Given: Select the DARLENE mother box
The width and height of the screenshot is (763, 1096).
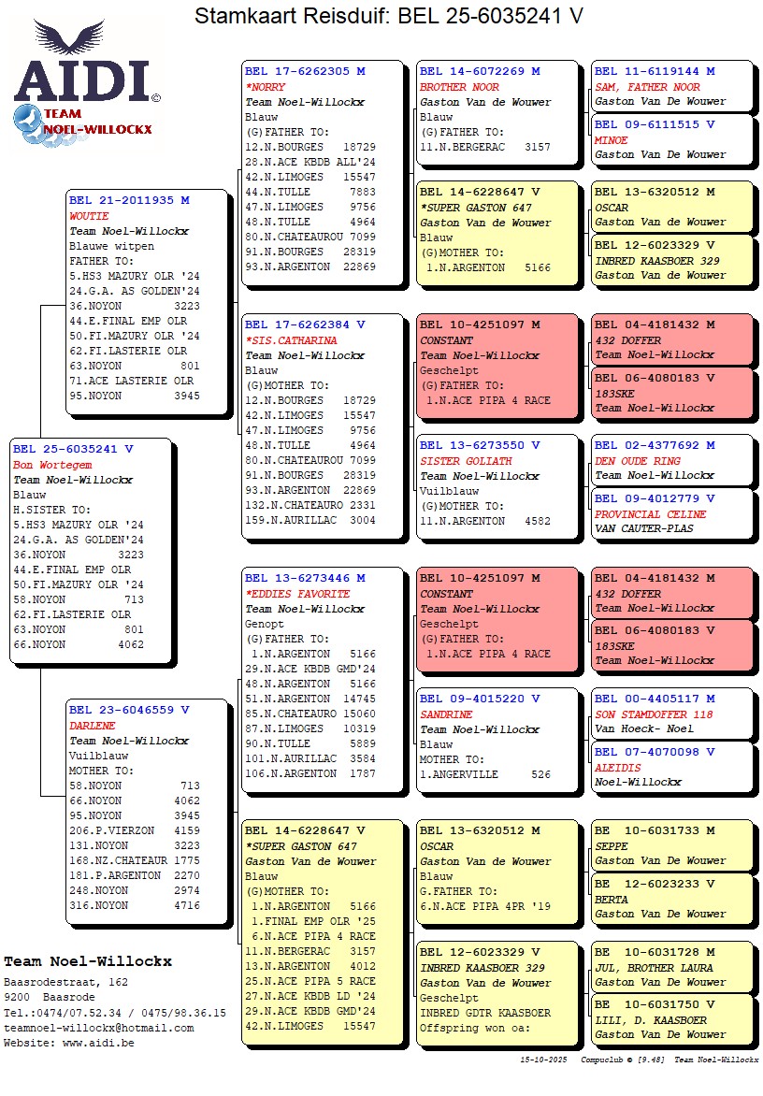Looking at the screenshot, I should pos(147,811).
